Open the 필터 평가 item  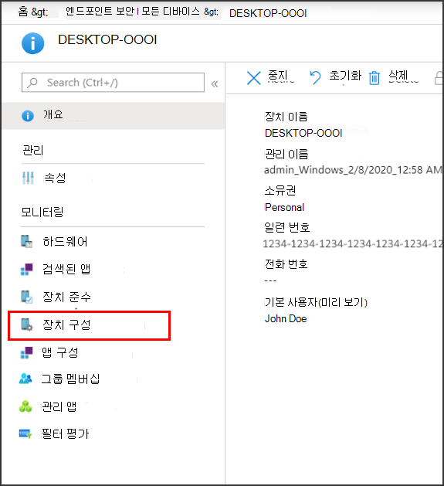65,433
